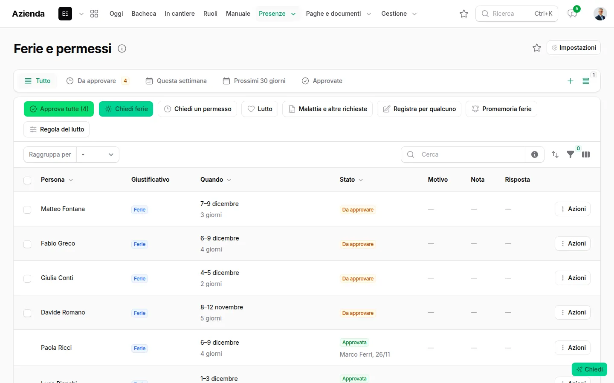Click the Chiedi ferie button
614x383 pixels.
pyautogui.click(x=126, y=109)
